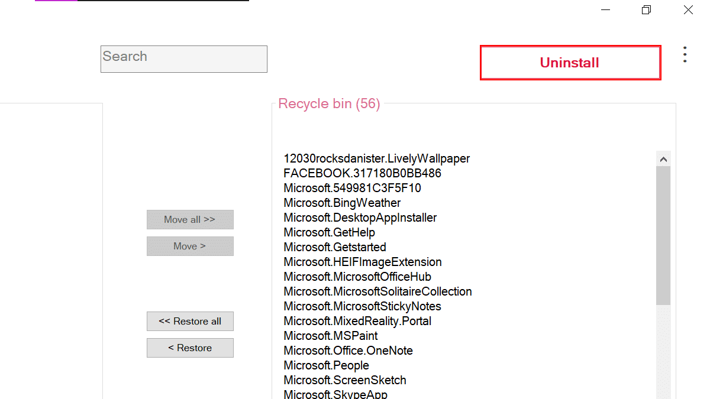Select Microsoft.MicrosoftSolitaireCollection entry
The height and width of the screenshot is (399, 710).
click(377, 291)
